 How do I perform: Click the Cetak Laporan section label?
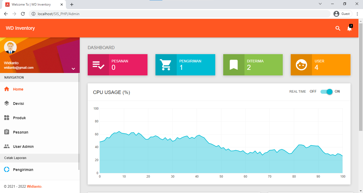pos(15,158)
